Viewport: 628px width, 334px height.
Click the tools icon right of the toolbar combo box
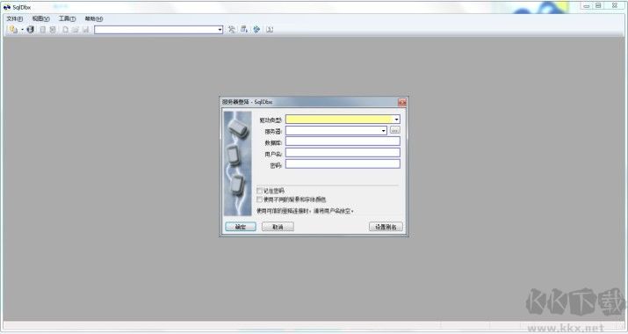tap(232, 29)
